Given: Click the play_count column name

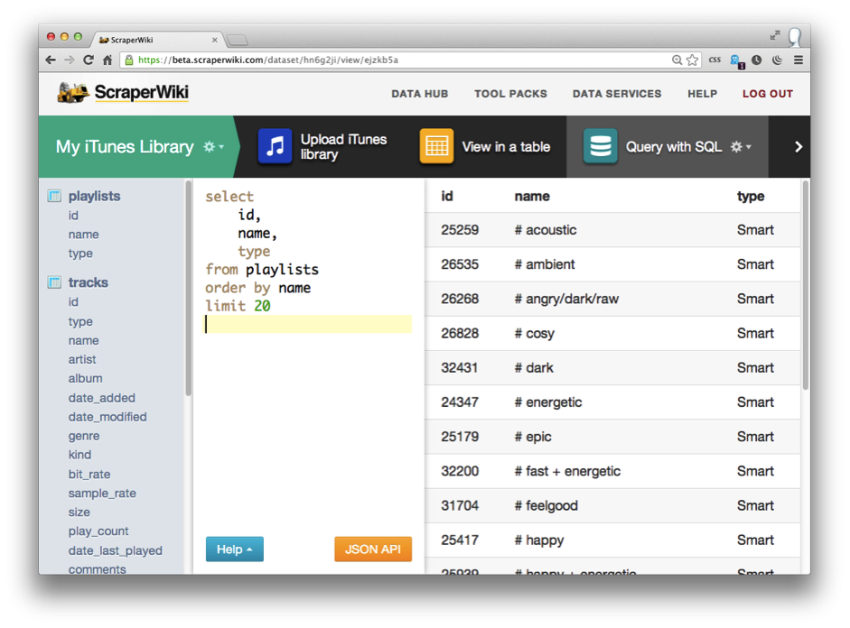Looking at the screenshot, I should pos(98,531).
